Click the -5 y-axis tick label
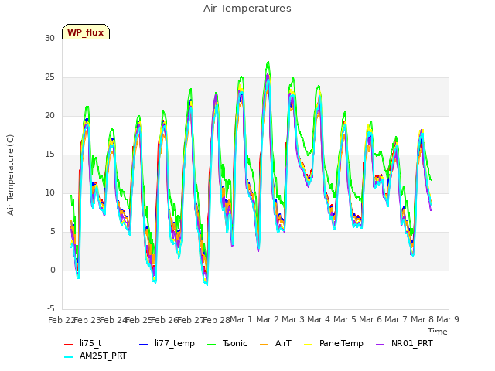This screenshot has height=371, width=495. tap(51, 308)
